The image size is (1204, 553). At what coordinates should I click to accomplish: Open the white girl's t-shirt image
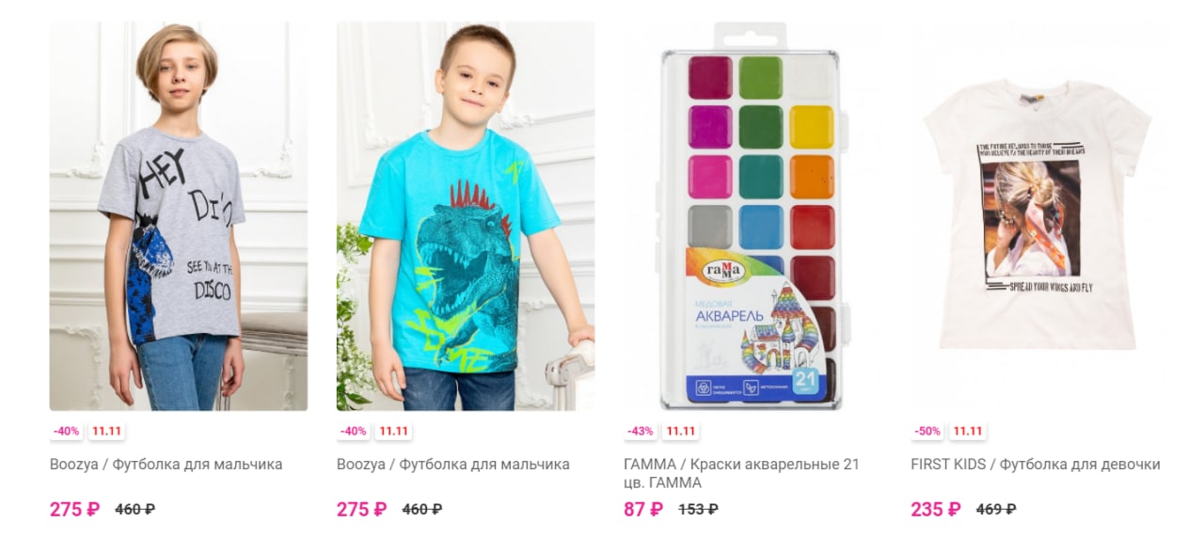[1039, 216]
